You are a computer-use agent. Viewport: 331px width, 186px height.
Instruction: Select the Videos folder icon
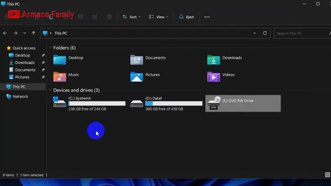tap(214, 76)
